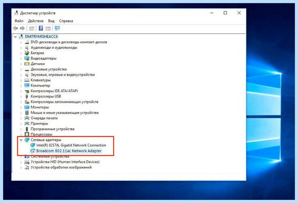298x203 pixels.
Task: Click the Видеоадаптеры display icon
Action: click(27, 59)
